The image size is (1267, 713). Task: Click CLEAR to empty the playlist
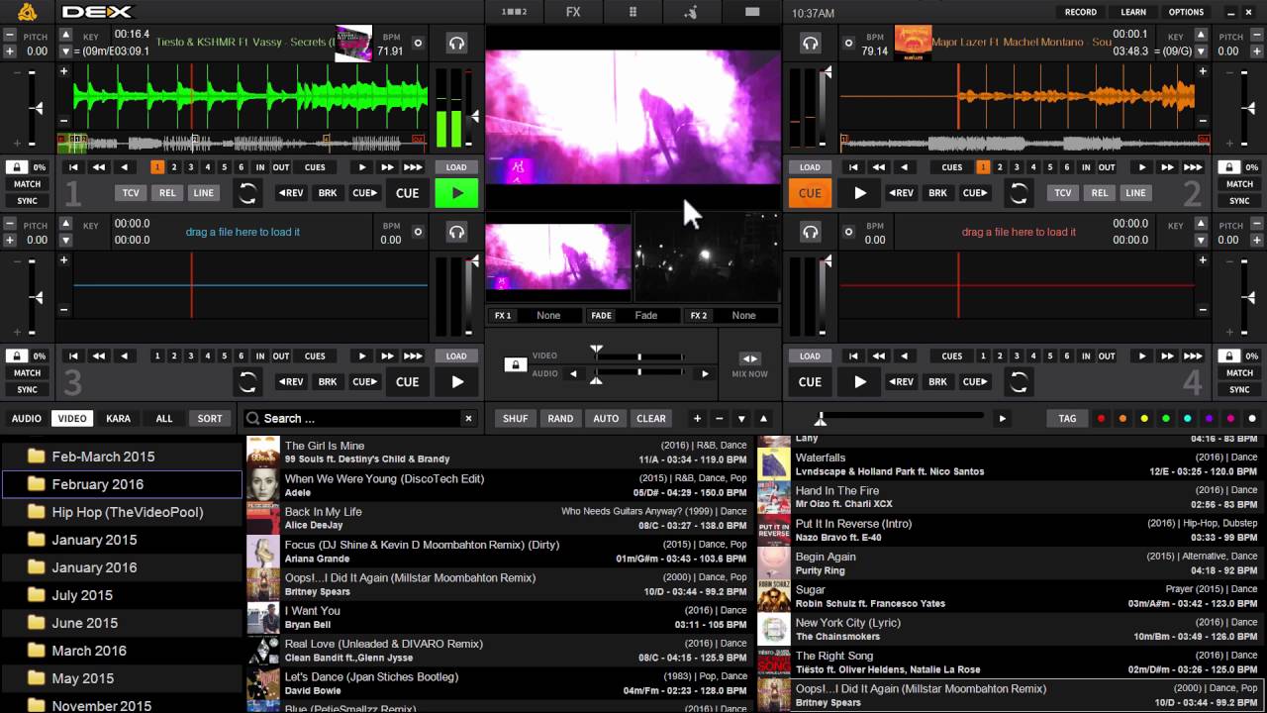(651, 419)
